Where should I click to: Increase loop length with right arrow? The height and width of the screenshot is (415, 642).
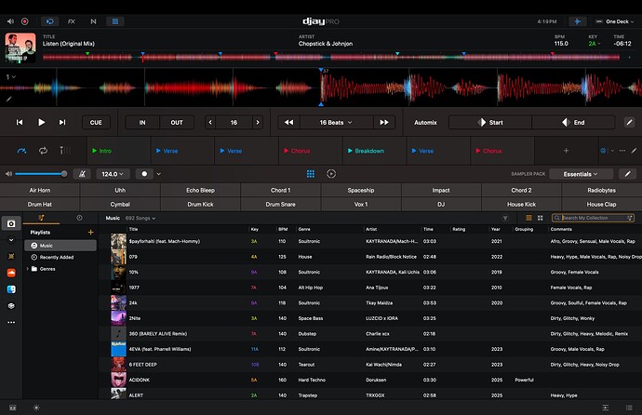point(258,123)
